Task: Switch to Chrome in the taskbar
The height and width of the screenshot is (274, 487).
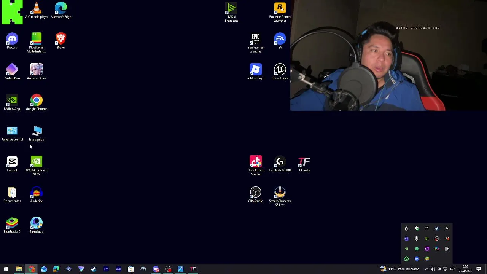Action: [x=32, y=269]
